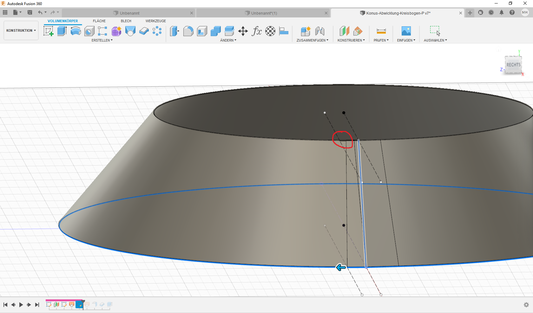Click RECHTS face on the ViewCube
The height and width of the screenshot is (313, 533).
[513, 64]
